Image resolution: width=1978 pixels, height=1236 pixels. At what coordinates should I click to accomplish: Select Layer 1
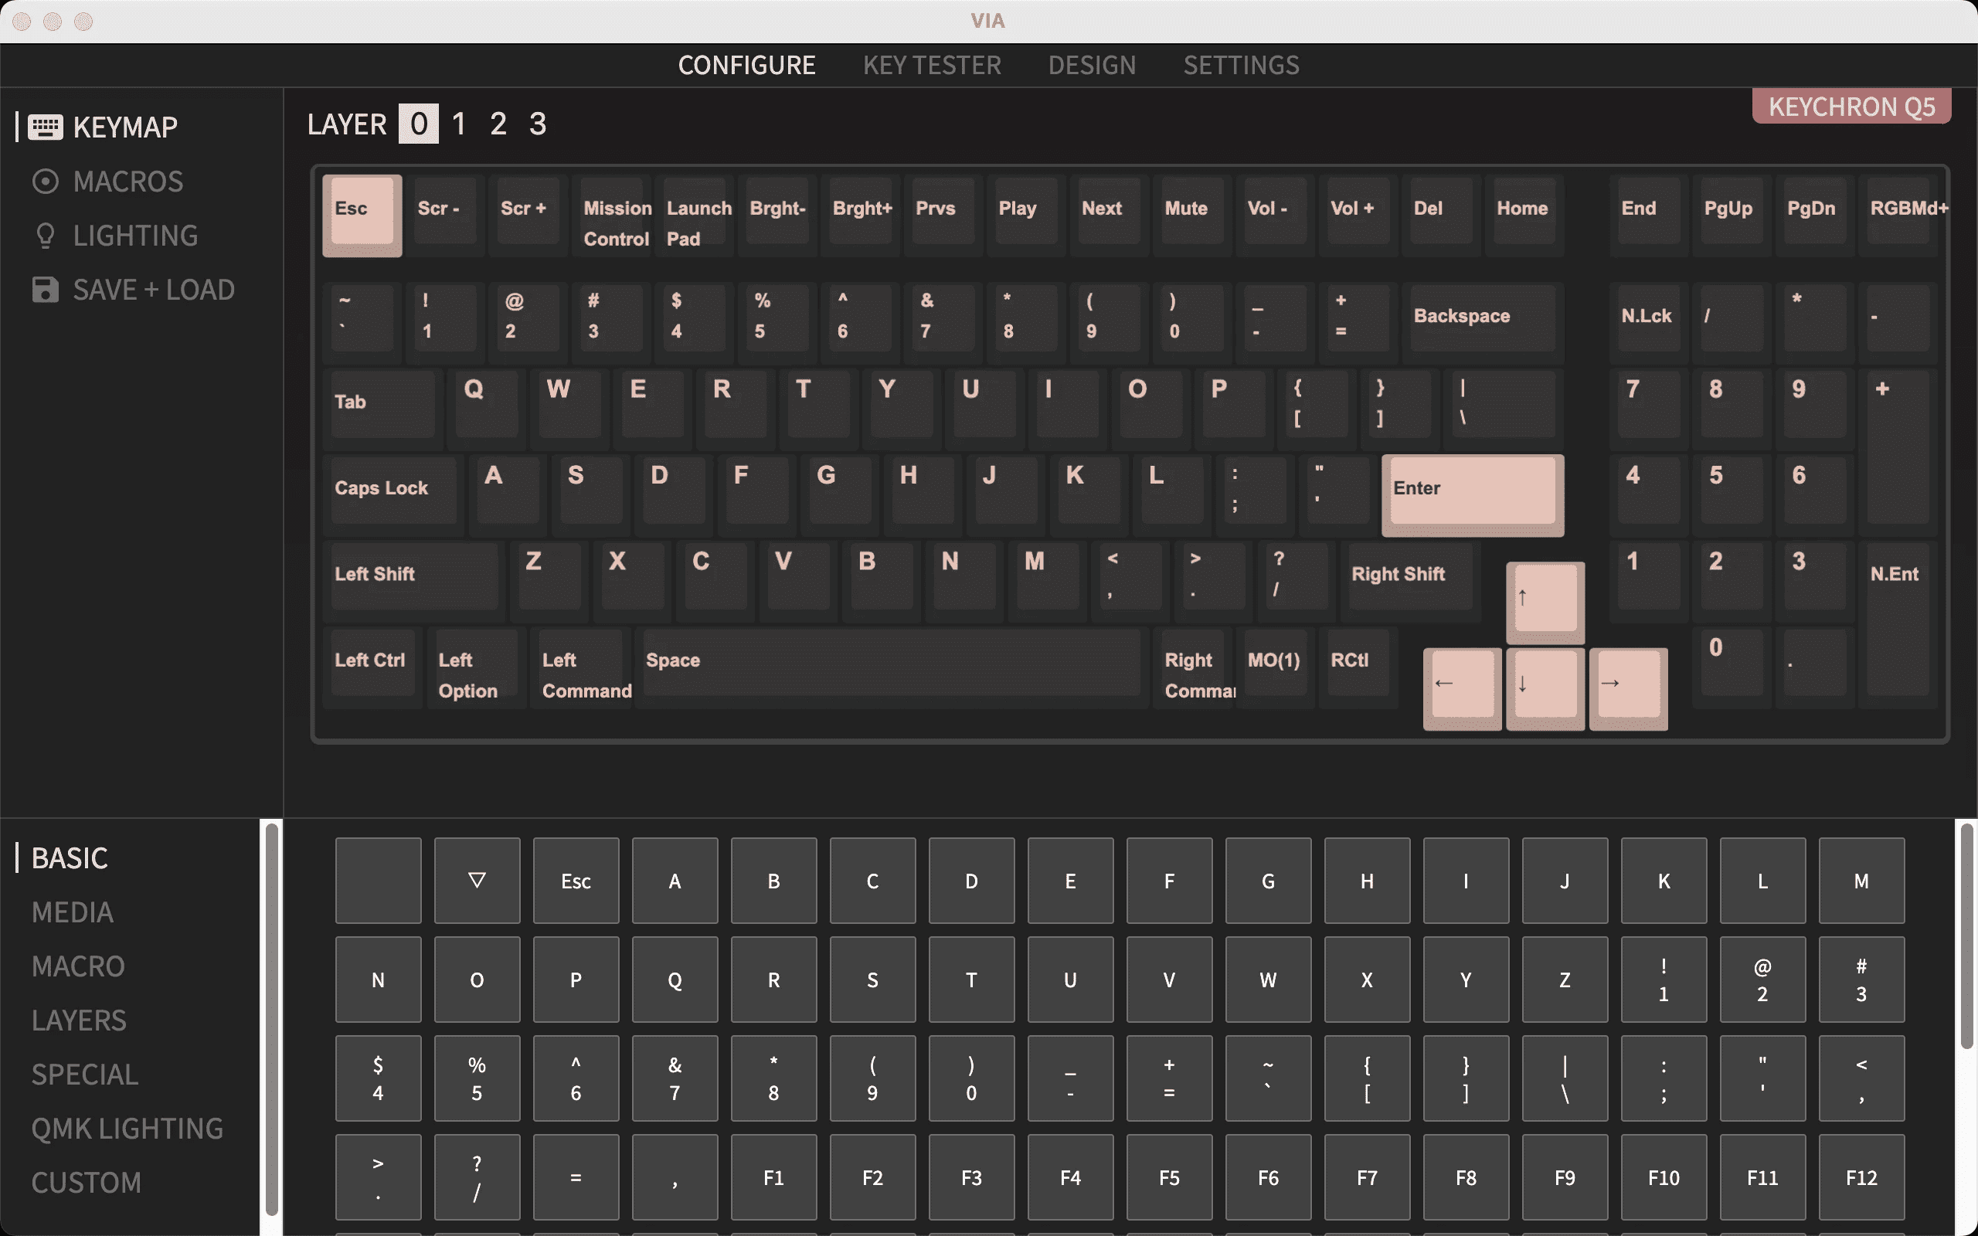458,124
